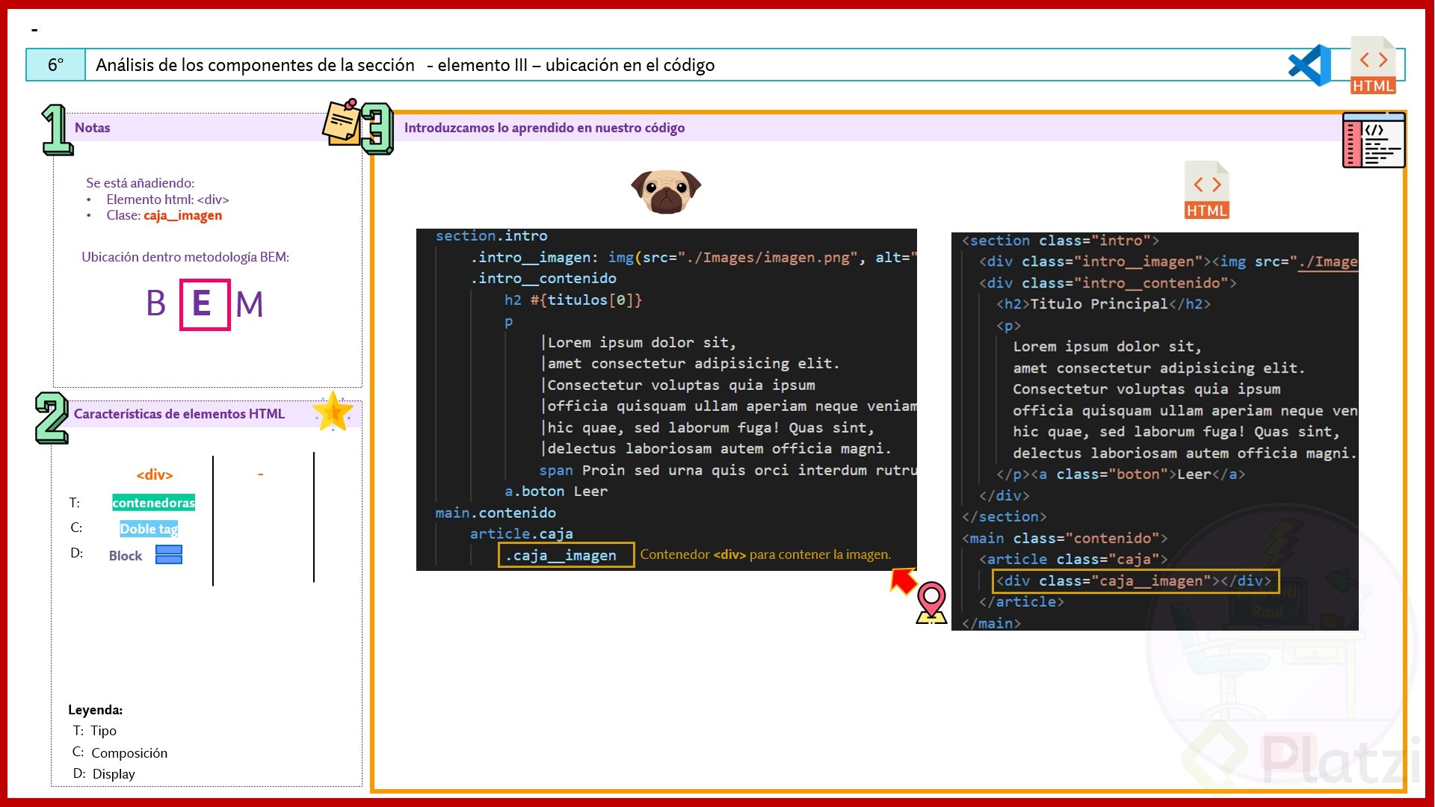The height and width of the screenshot is (807, 1435).
Task: Click '<main class="contenido">' in HTML code
Action: click(1064, 539)
